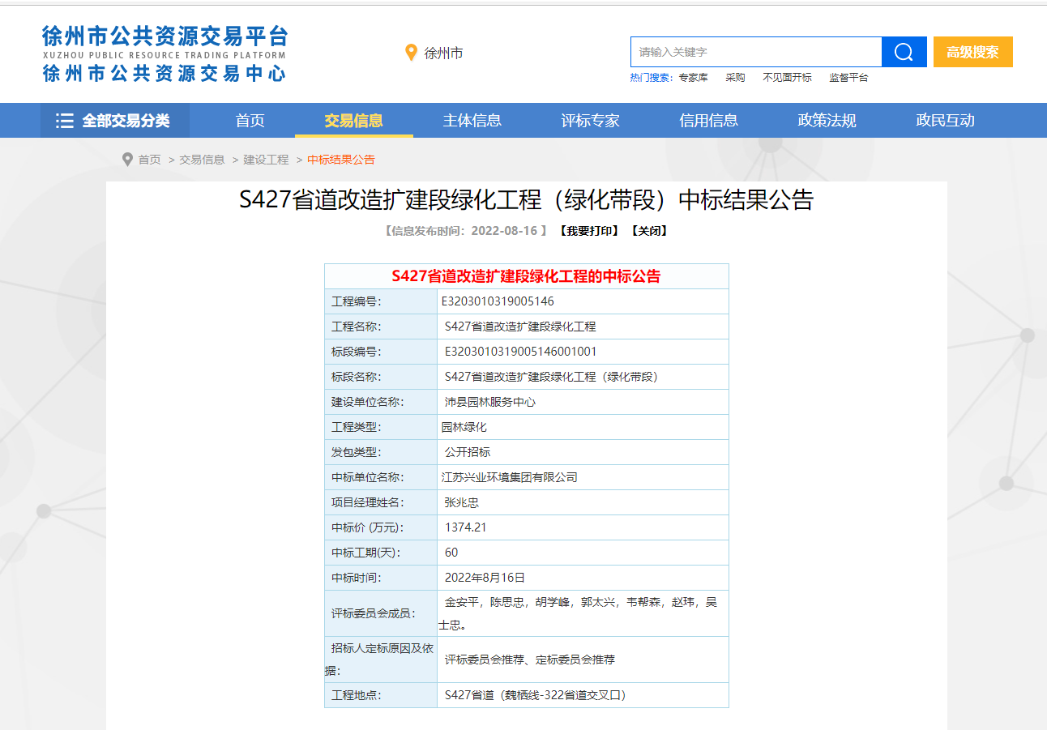
Task: Click breadcrumb link 首页
Action: (x=149, y=160)
